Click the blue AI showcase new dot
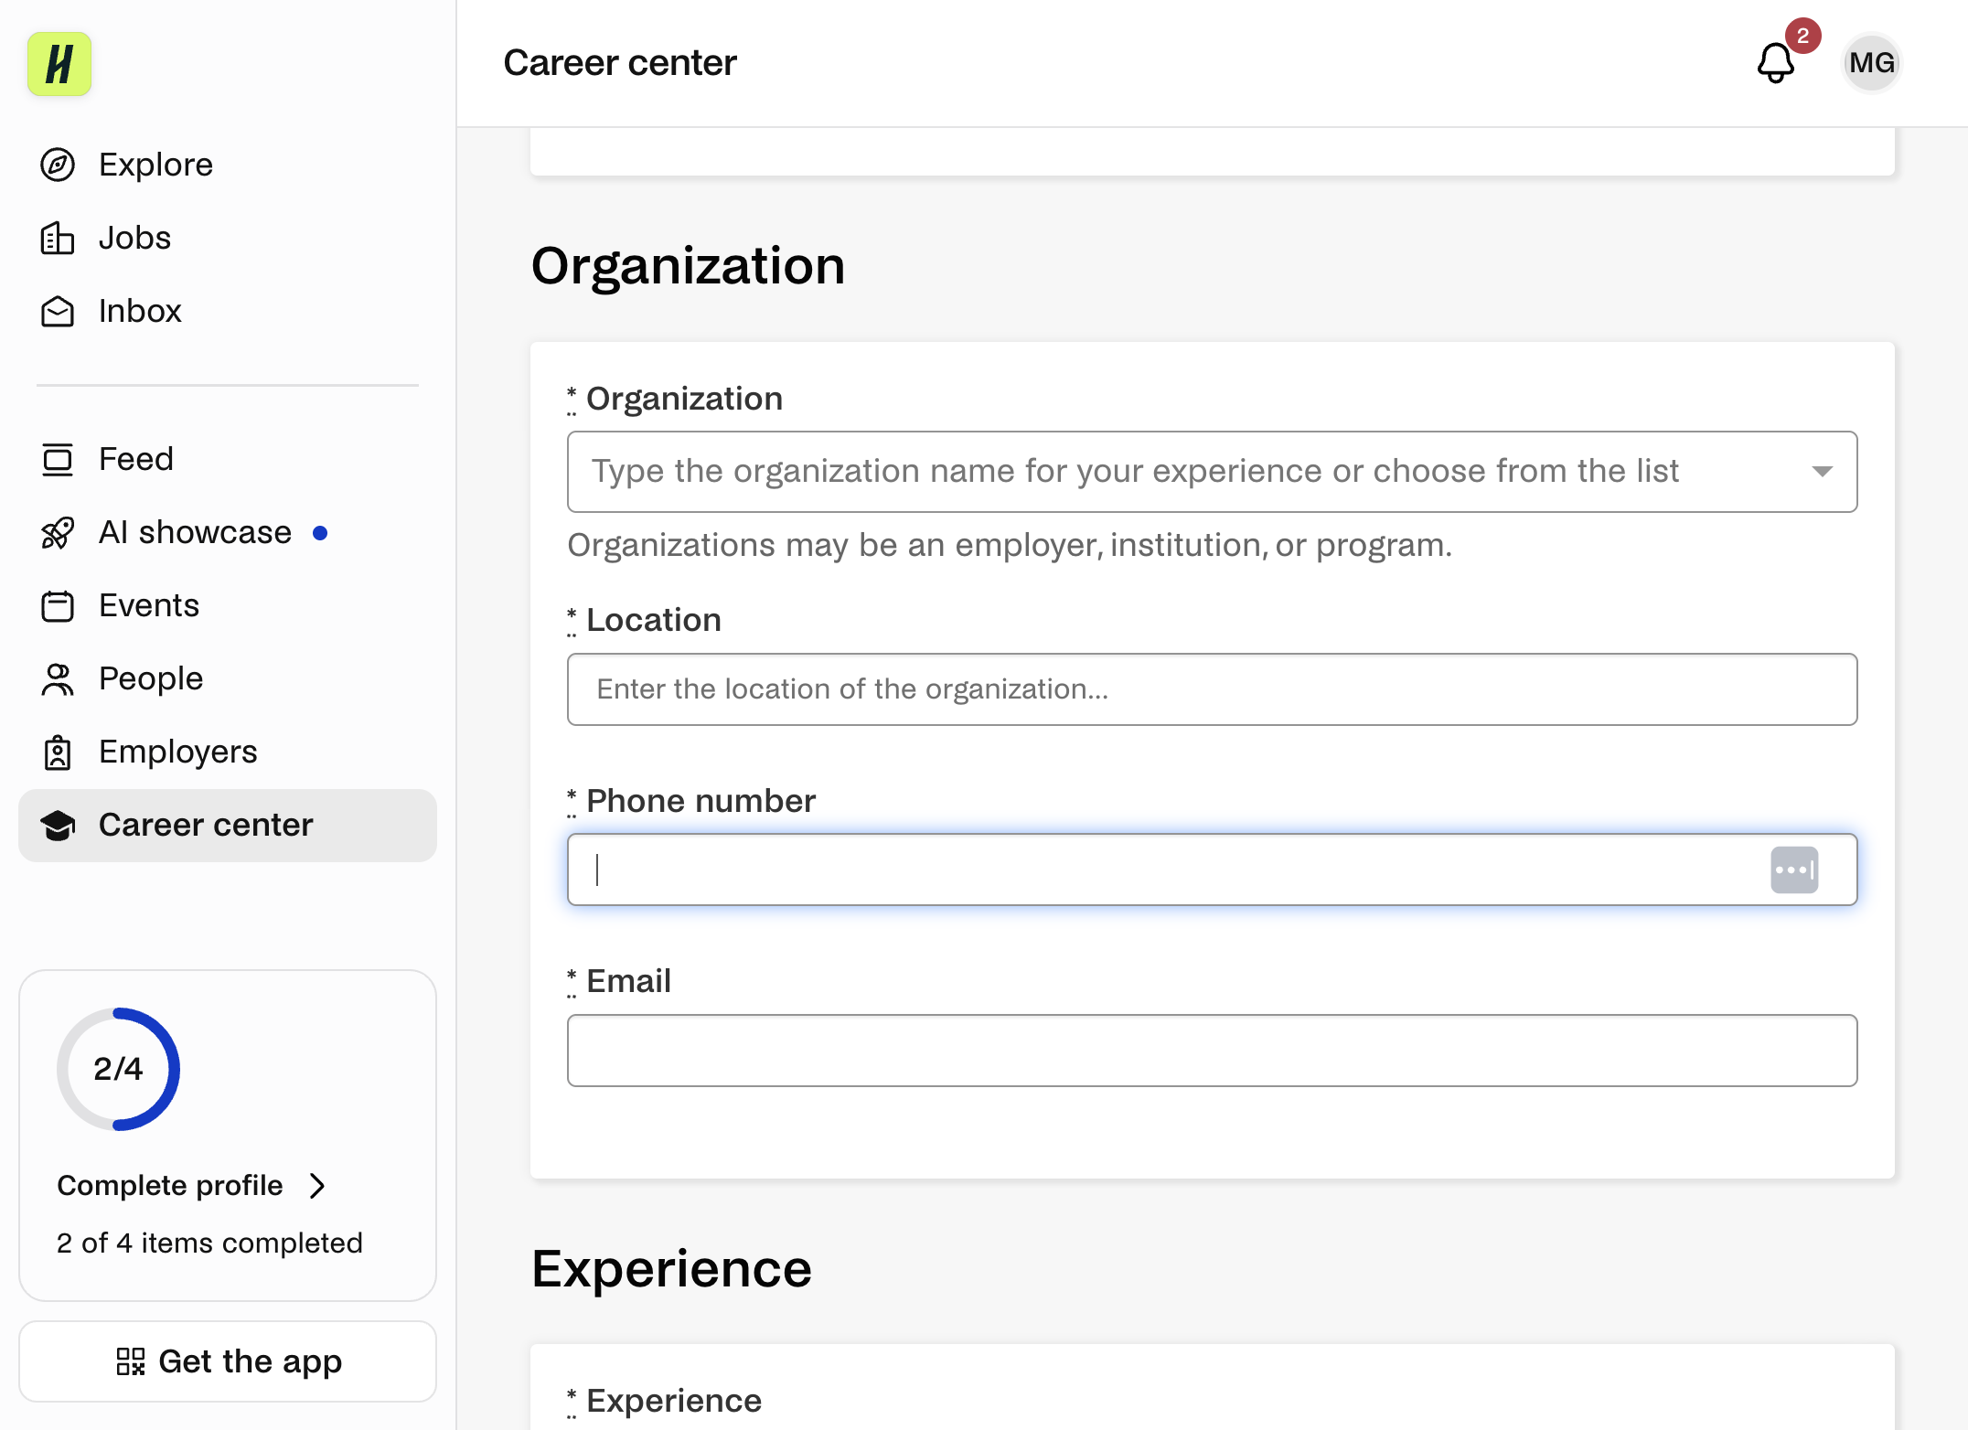Image resolution: width=1968 pixels, height=1430 pixels. pos(320,533)
